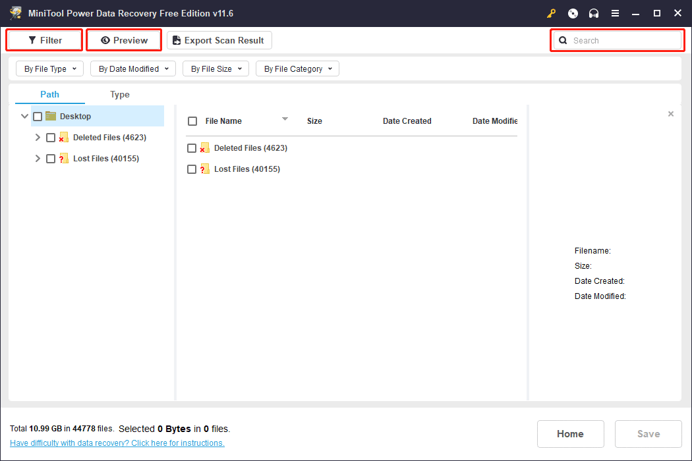This screenshot has width=692, height=461.
Task: Open By File Category dropdown
Action: click(297, 68)
